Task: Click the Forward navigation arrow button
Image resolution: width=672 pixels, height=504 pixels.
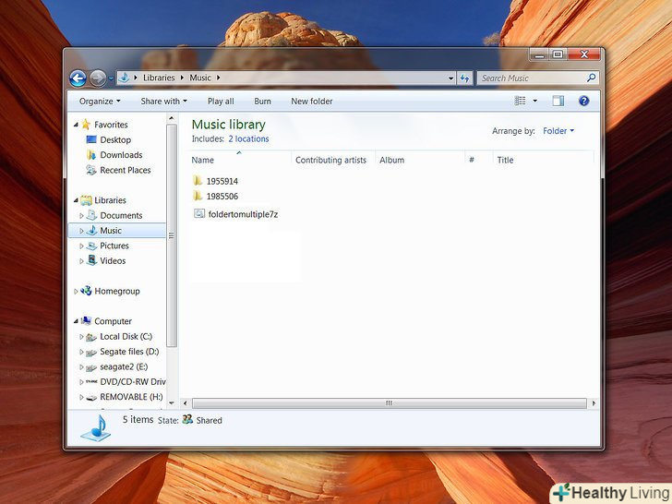Action: click(98, 78)
